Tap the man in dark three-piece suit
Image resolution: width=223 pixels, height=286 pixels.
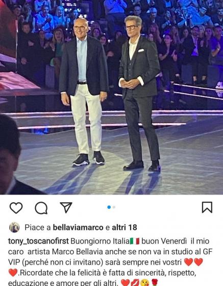point(139,93)
